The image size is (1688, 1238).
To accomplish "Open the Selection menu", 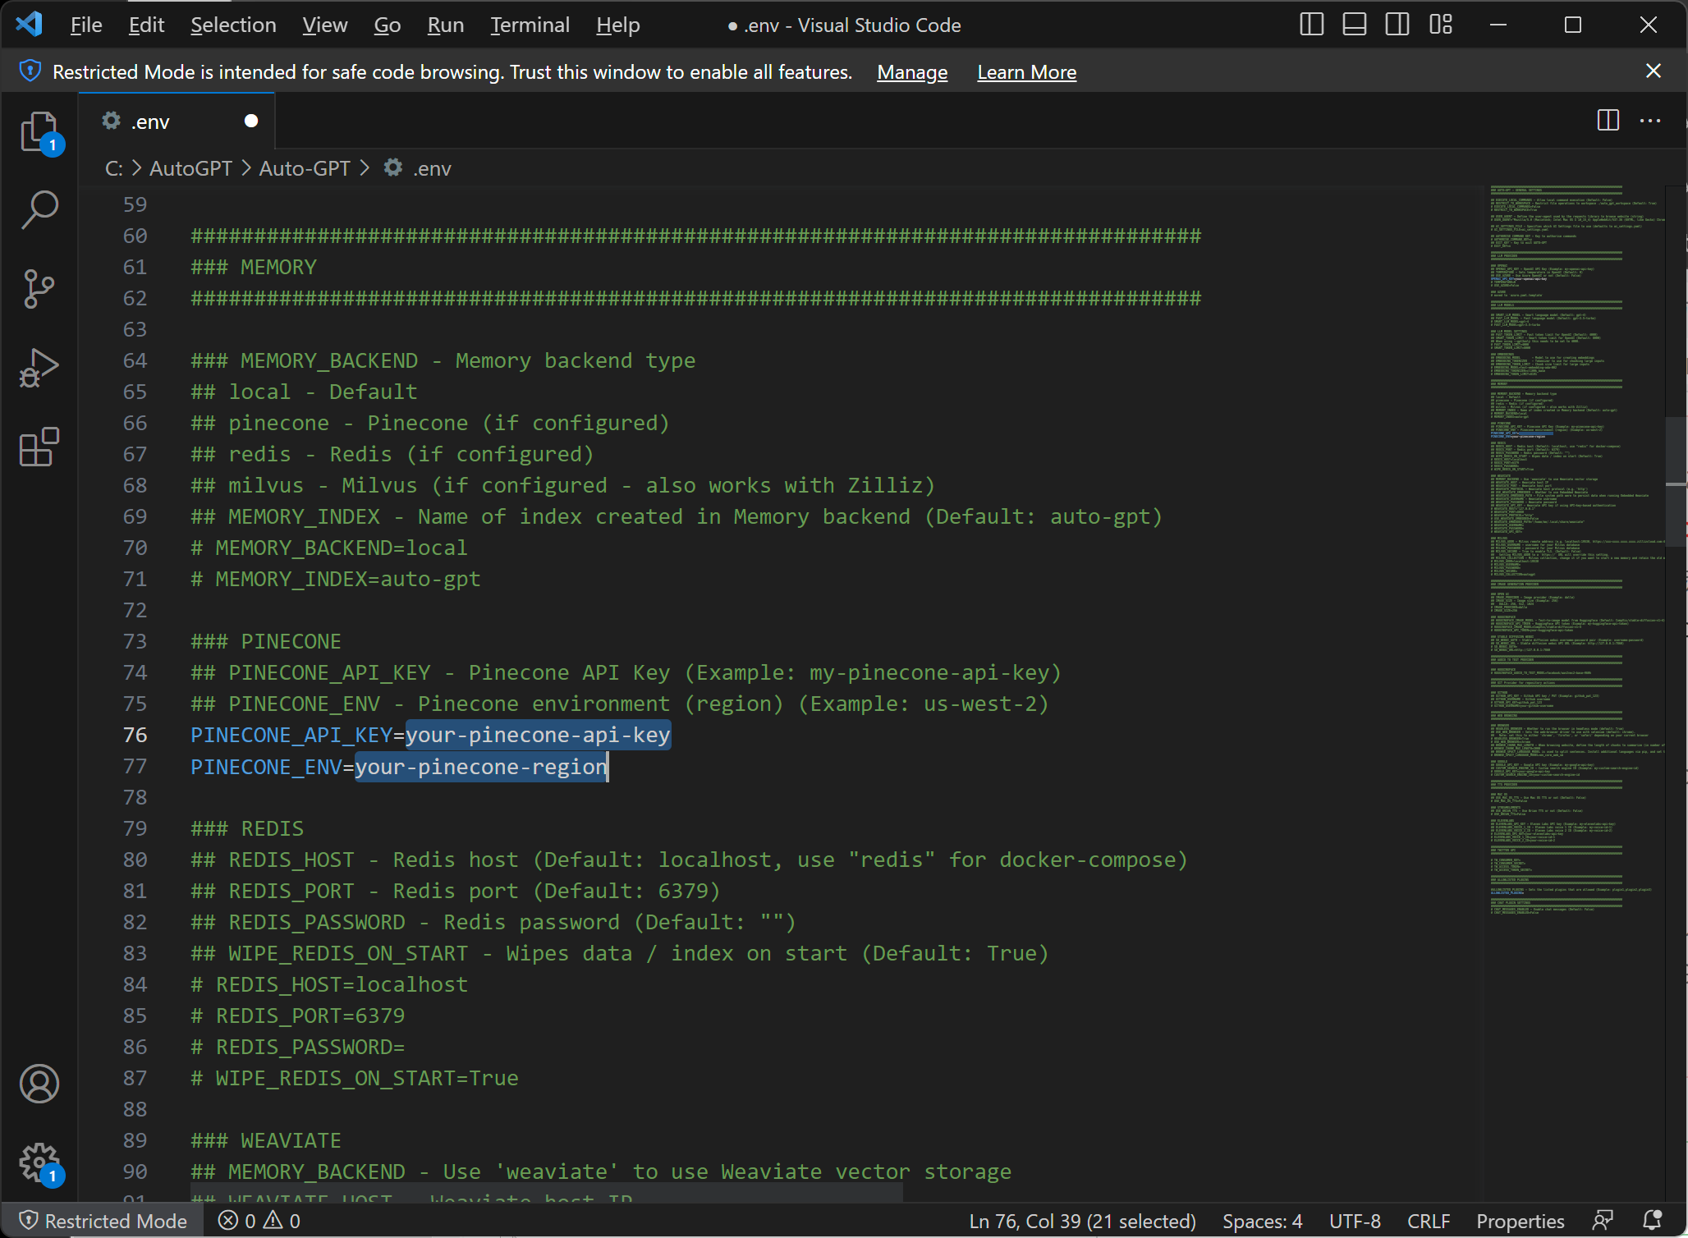I will click(x=233, y=25).
